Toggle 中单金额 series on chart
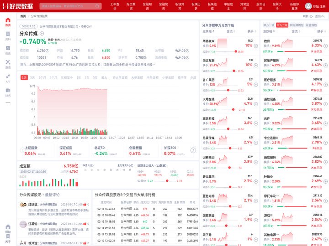Screen dimensions: 329x246 click(x=153, y=77)
